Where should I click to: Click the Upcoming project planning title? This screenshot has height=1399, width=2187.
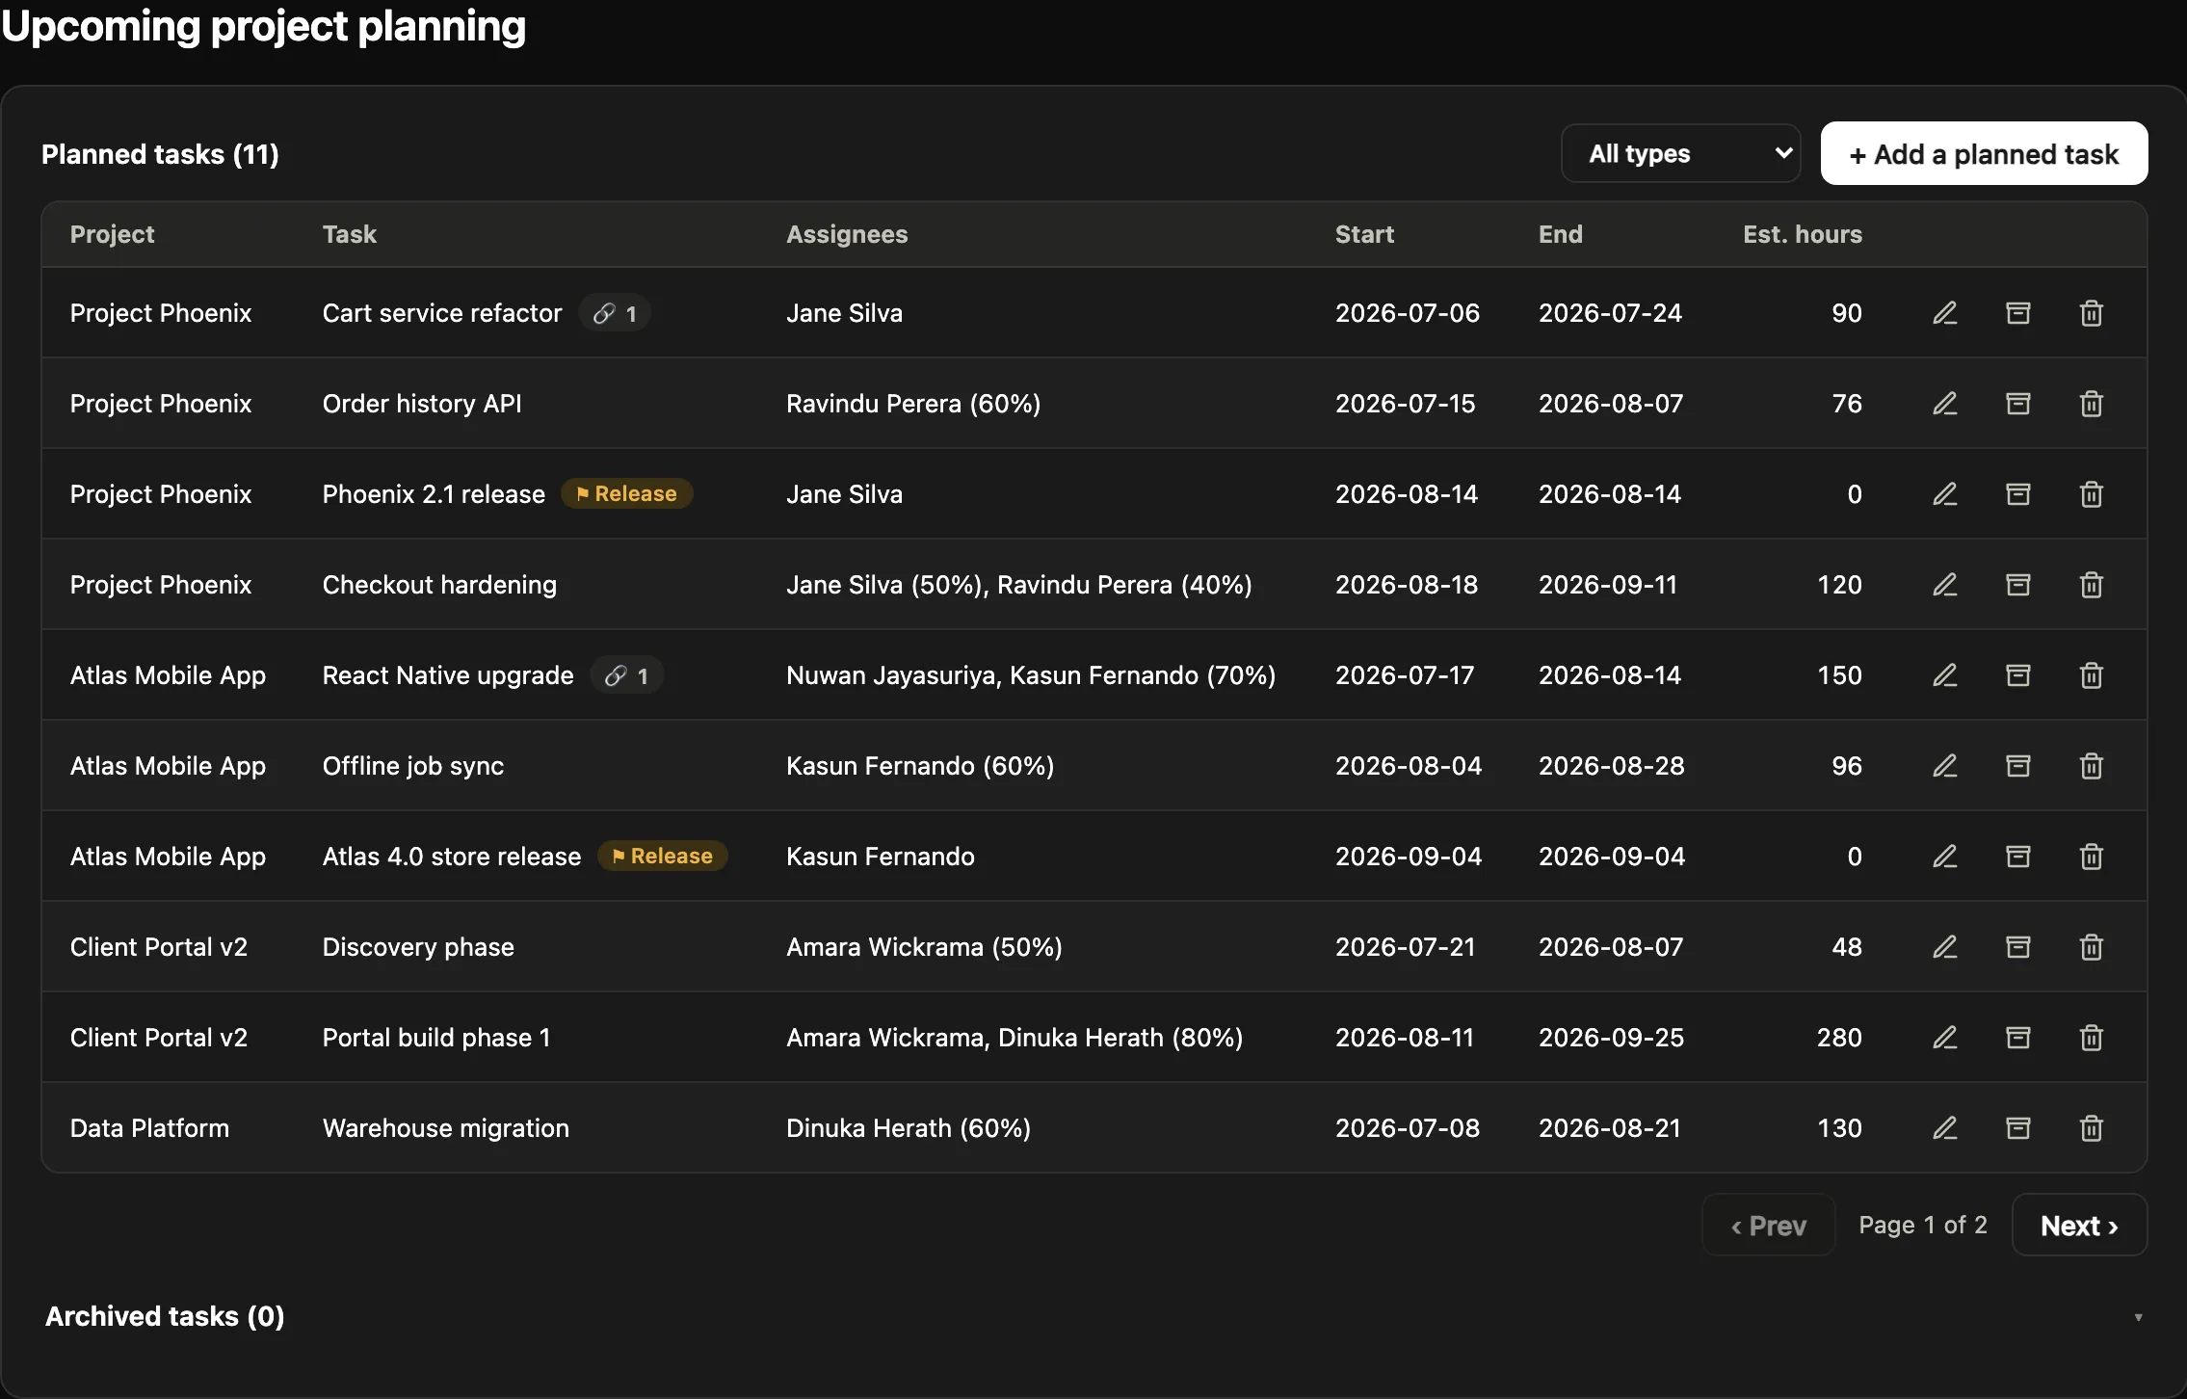[264, 26]
